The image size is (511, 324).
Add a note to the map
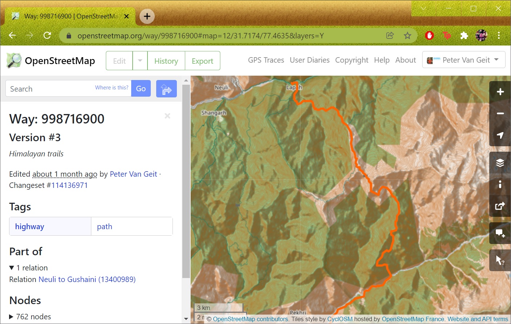(x=500, y=233)
